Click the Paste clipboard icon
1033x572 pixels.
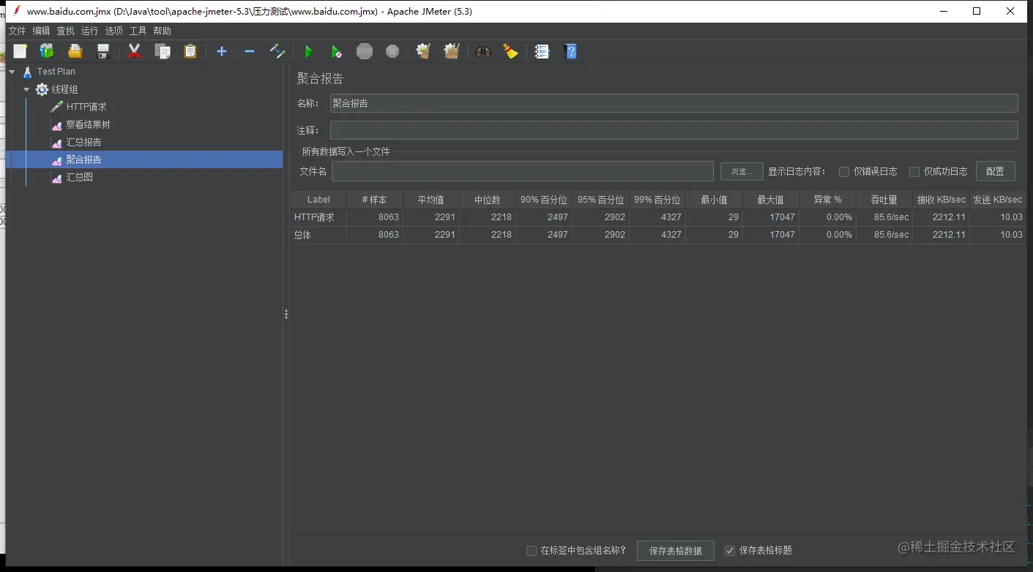(x=190, y=51)
